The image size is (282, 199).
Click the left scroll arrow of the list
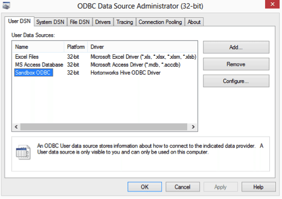(x=16, y=127)
